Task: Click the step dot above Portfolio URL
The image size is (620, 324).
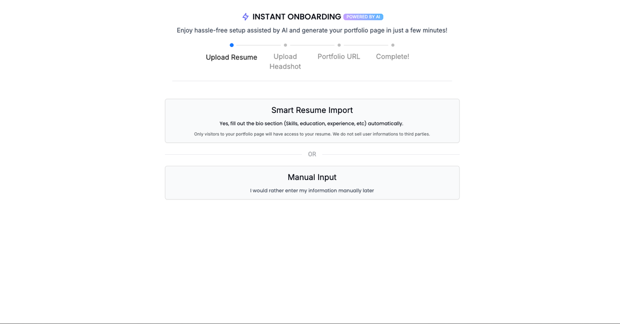Action: pos(339,45)
